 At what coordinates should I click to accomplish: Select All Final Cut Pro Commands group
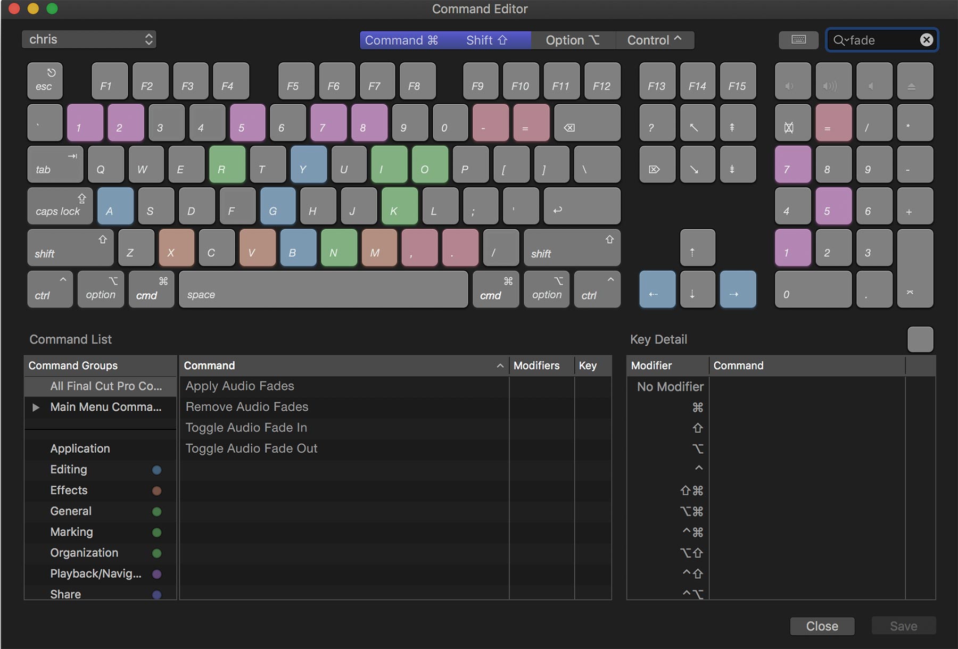tap(101, 386)
